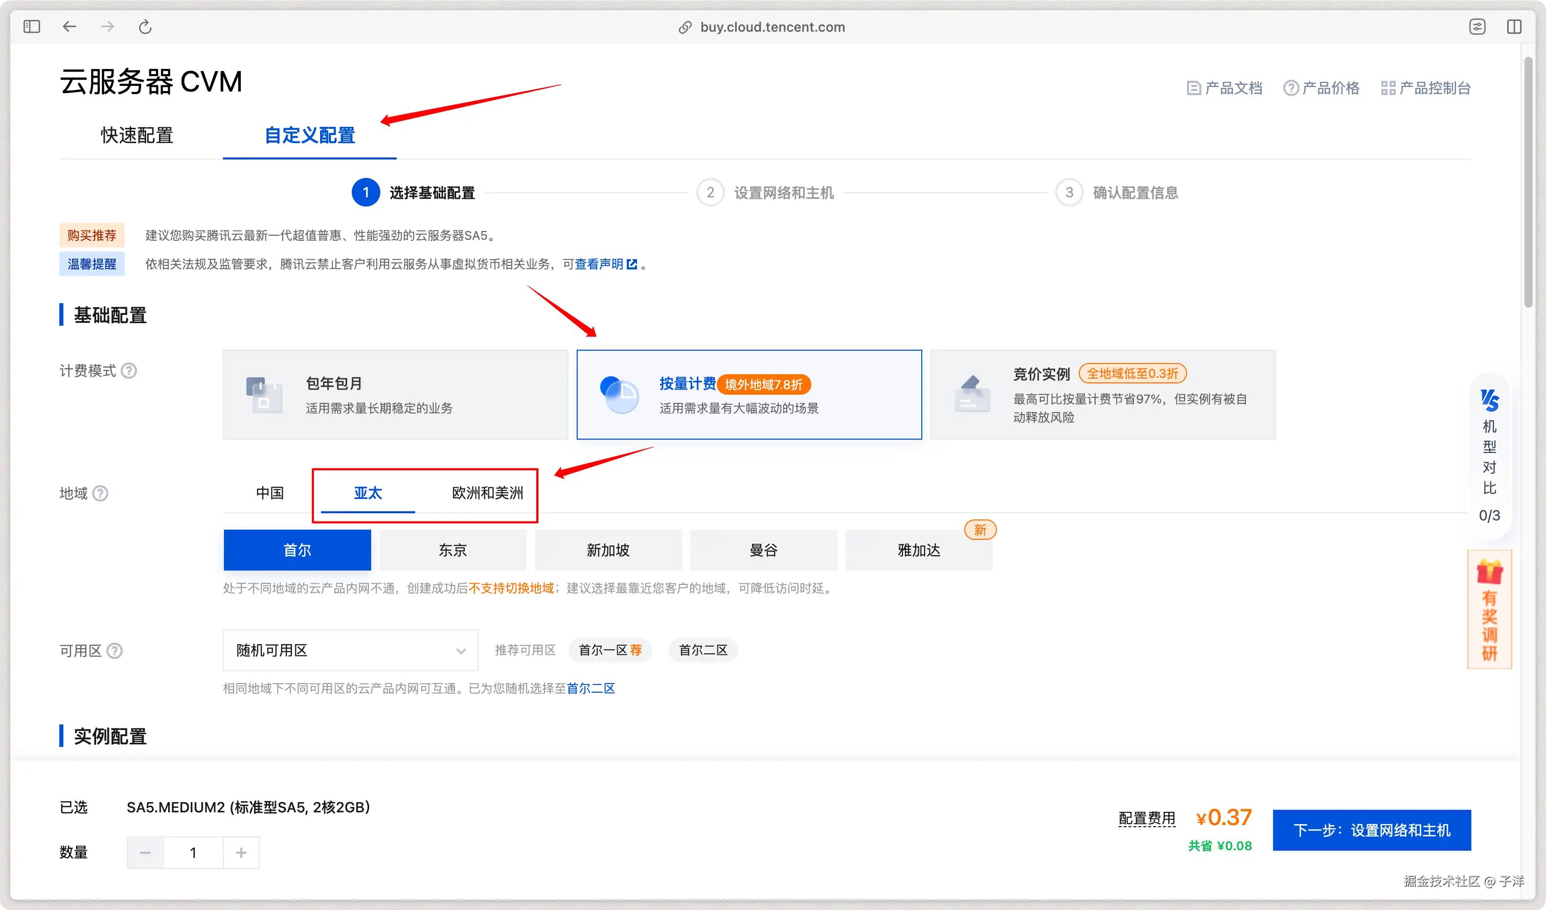Click the help icon next to 地域
Viewport: 1546px width, 910px height.
click(x=100, y=493)
